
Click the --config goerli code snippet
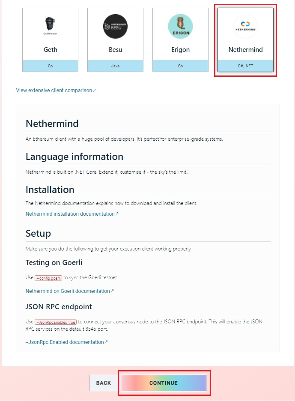point(48,278)
